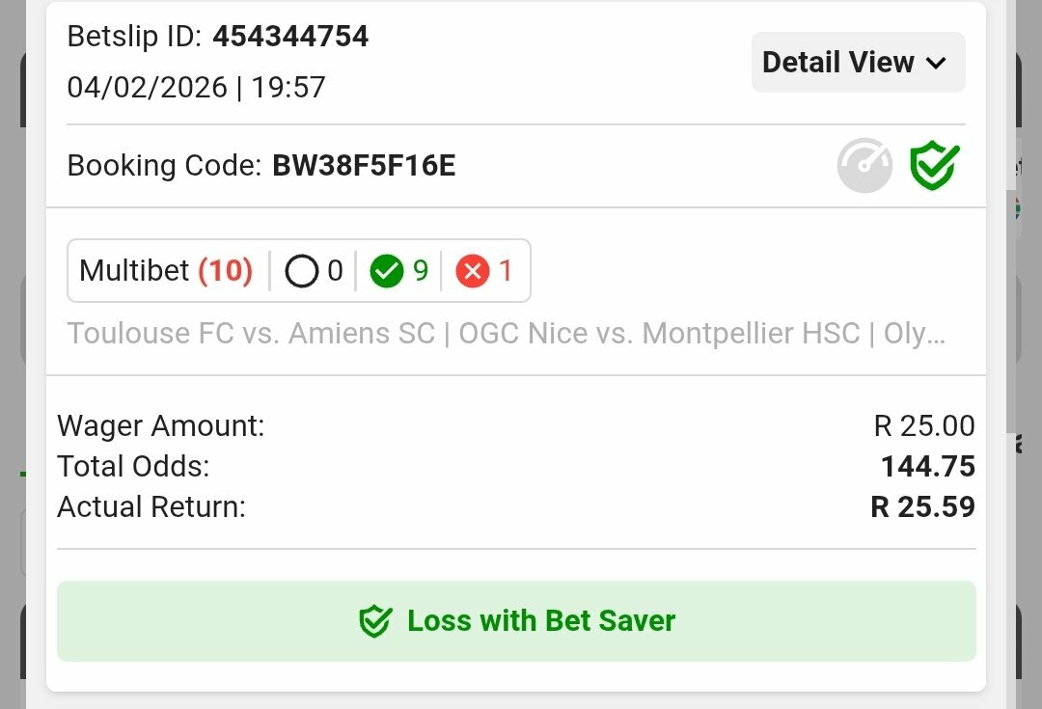Tap the booking code BW38F5F16E
The image size is (1042, 709).
click(x=364, y=166)
